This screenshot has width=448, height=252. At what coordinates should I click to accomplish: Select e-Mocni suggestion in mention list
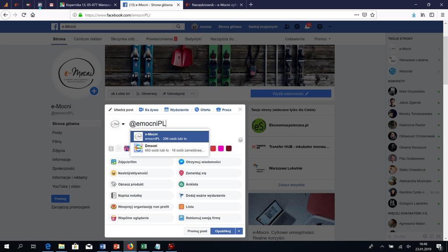[170, 136]
